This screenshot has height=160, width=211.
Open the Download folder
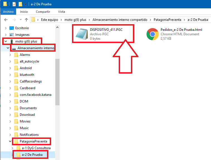(27, 114)
